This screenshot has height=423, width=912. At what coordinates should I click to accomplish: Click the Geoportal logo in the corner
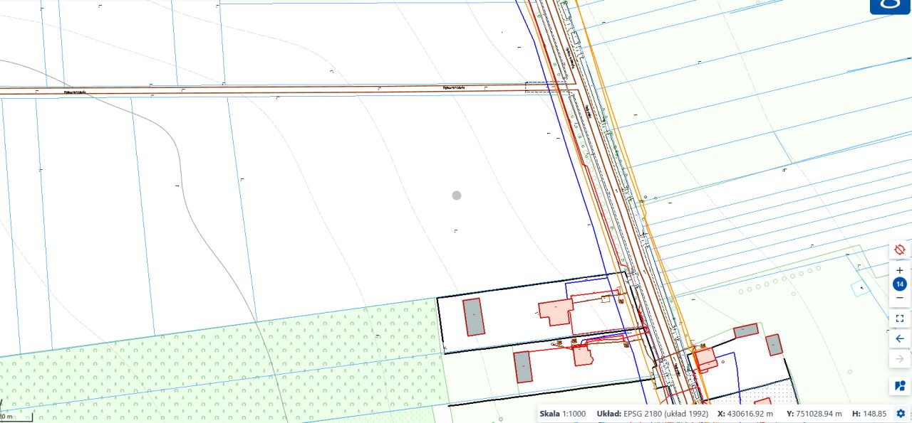point(890,6)
